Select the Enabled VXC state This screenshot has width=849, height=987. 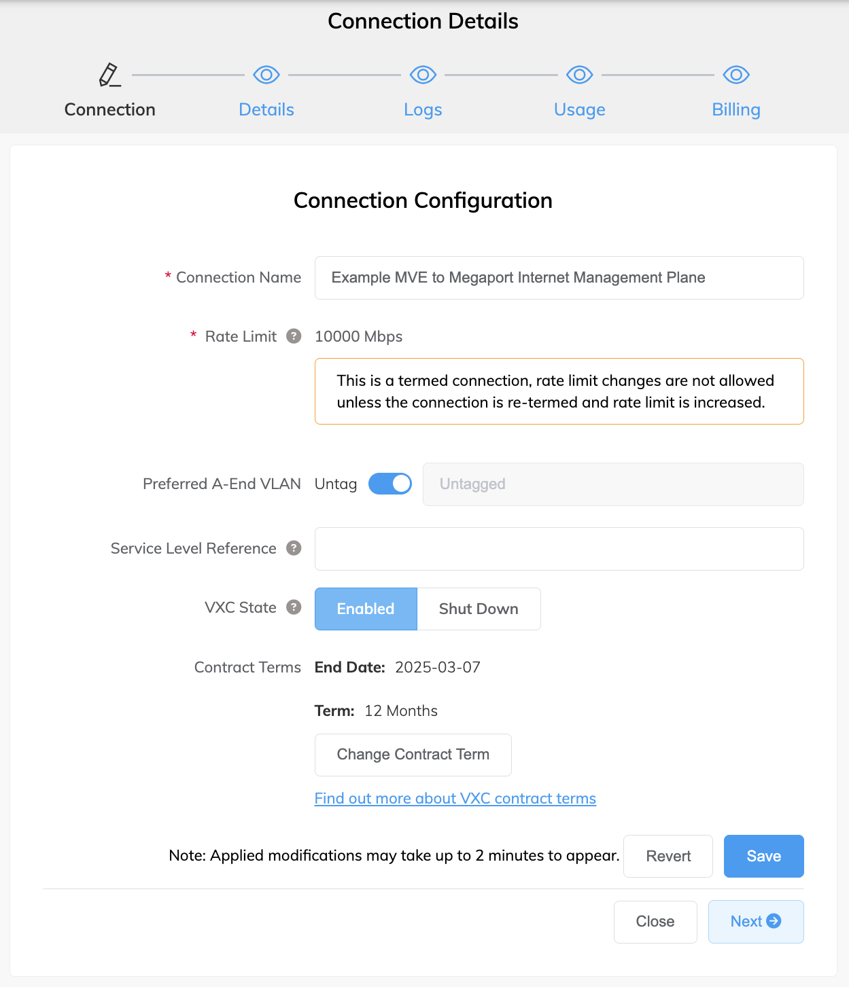click(x=366, y=609)
